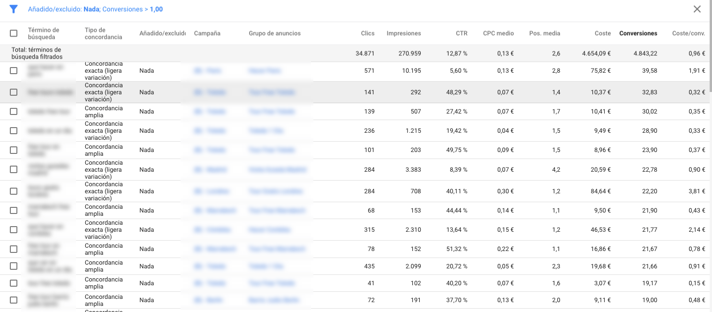
Task: Select total conversions value 4.843,22
Action: 645,53
